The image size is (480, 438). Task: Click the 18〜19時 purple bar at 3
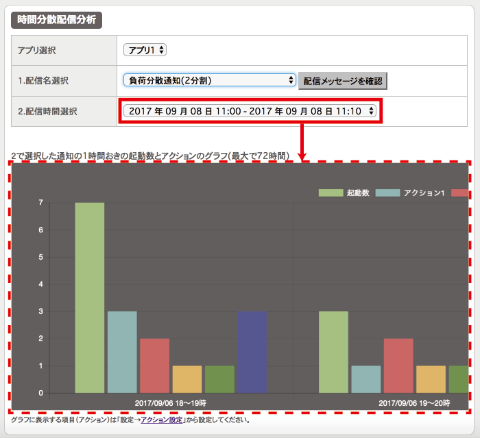[x=252, y=352]
